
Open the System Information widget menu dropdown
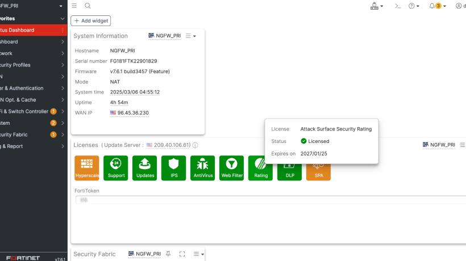tap(191, 36)
